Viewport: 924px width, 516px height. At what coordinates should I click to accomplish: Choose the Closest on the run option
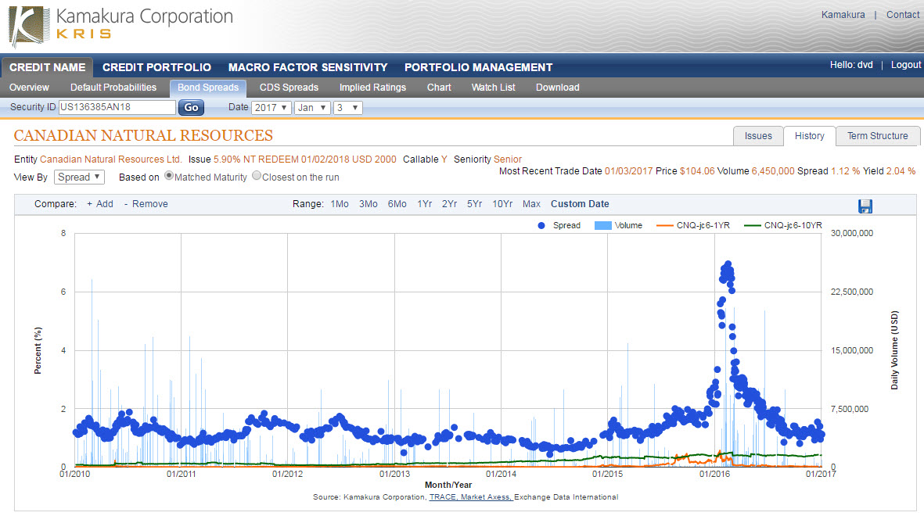257,177
